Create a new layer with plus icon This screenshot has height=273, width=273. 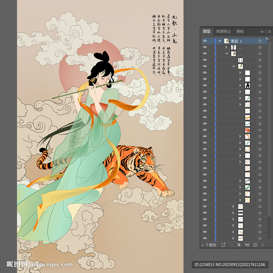coord(255,245)
